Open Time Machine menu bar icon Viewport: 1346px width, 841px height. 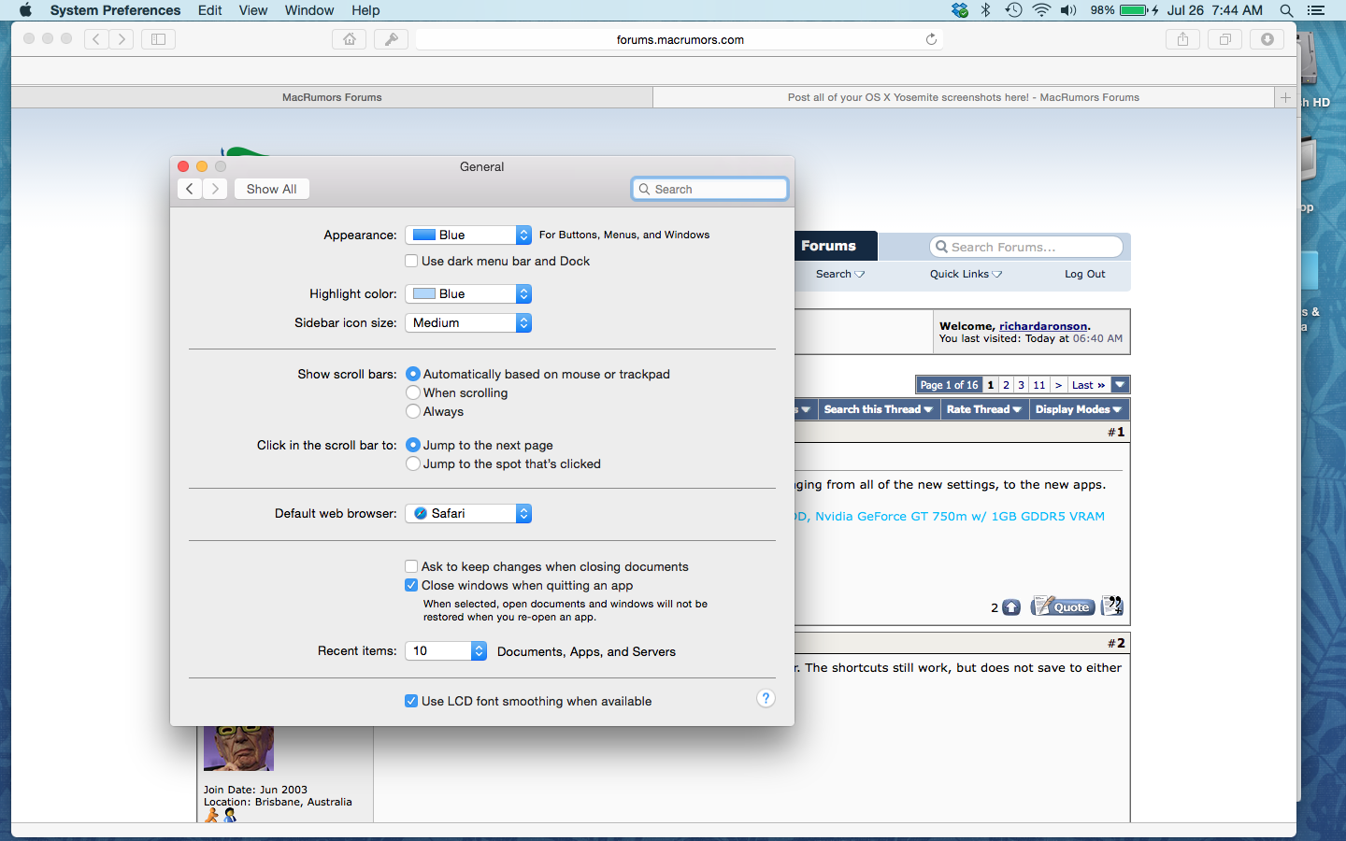pos(1013,10)
